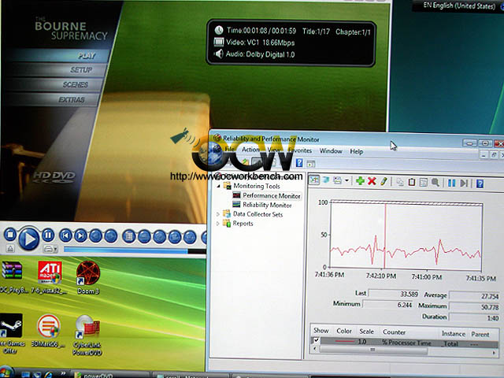Click blue Help icon in main MMC toolbar

pos(299,163)
